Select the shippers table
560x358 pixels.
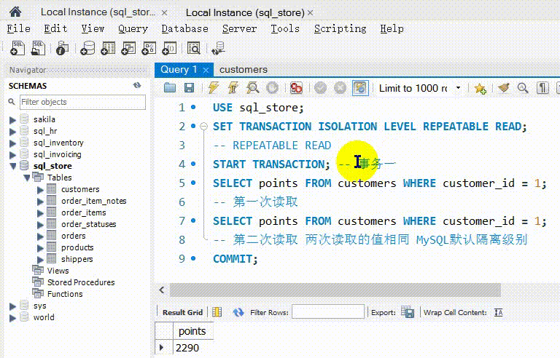click(77, 259)
